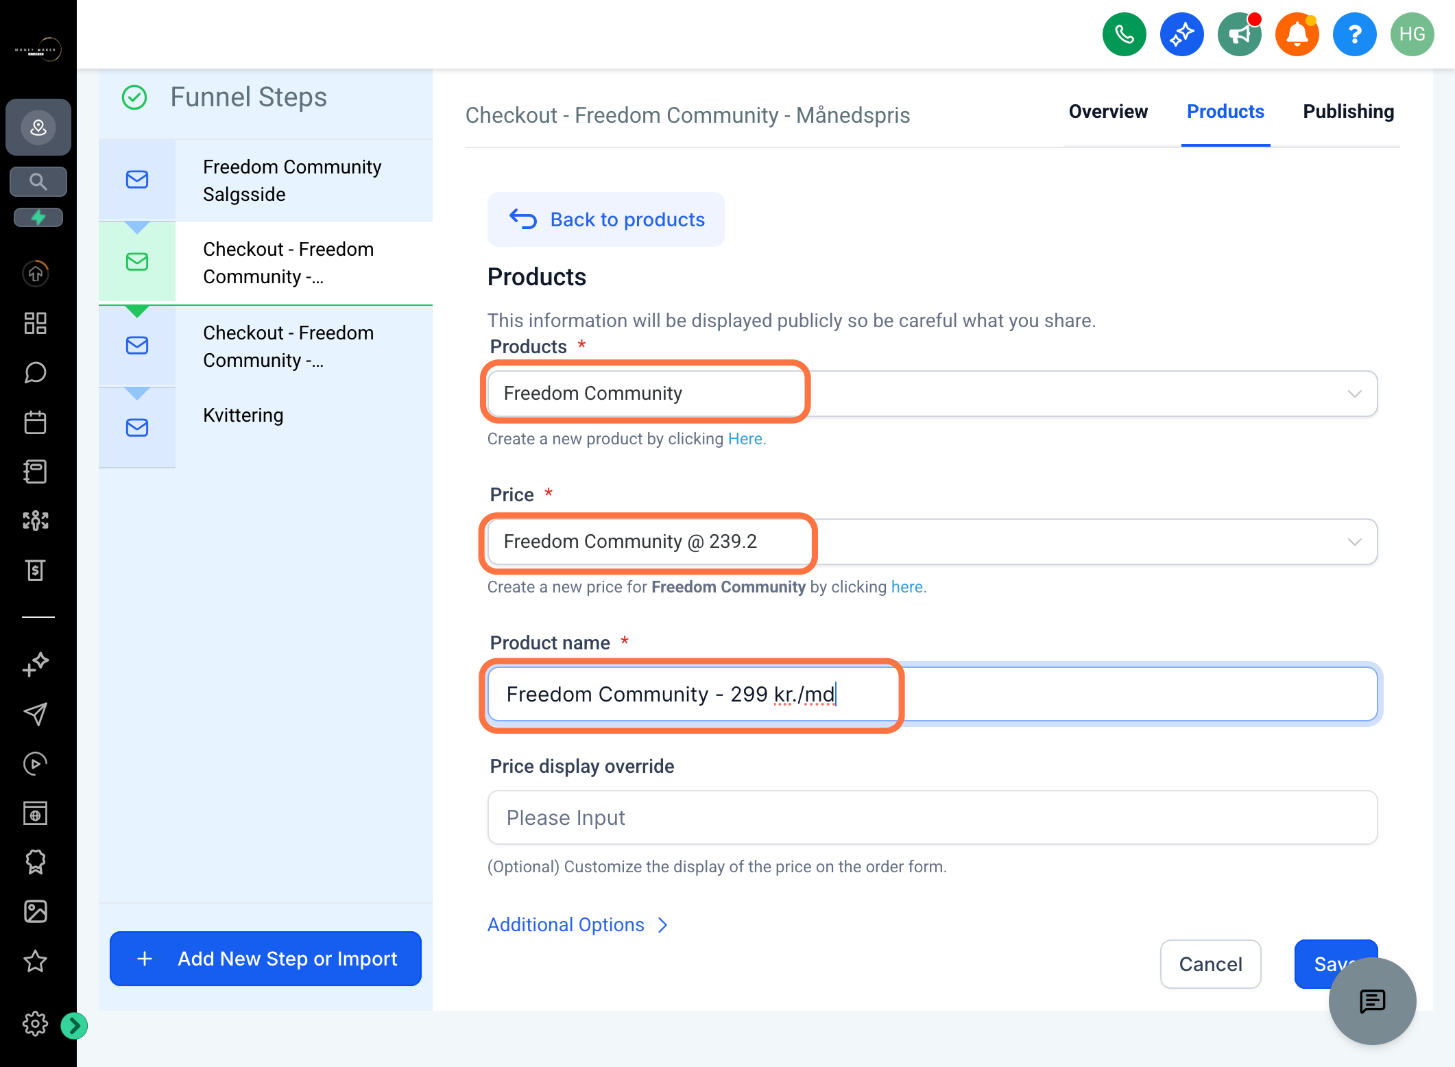Open the account location icon in sidebar

pyautogui.click(x=38, y=127)
